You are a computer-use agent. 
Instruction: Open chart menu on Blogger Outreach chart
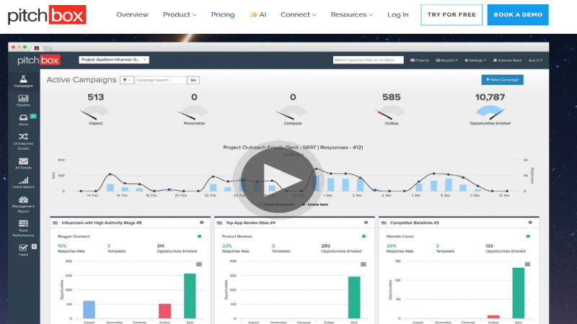tap(199, 264)
